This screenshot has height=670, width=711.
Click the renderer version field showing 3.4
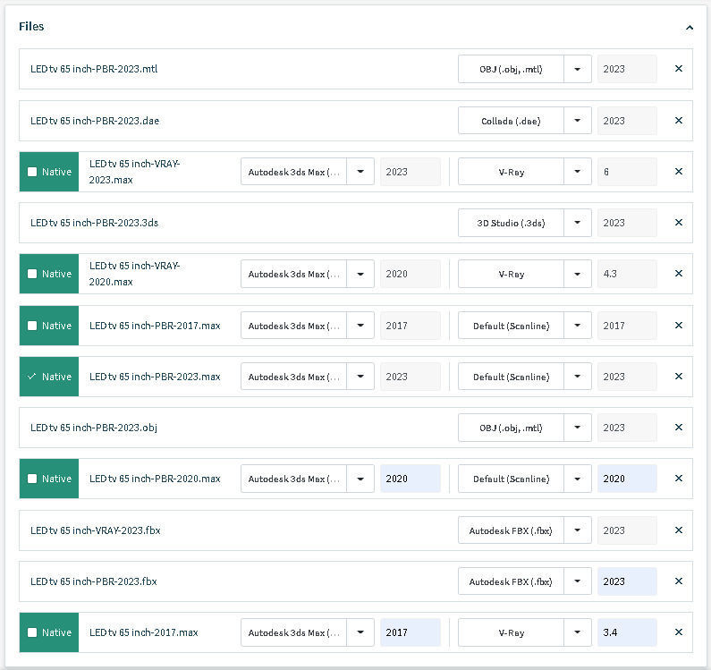tap(626, 632)
